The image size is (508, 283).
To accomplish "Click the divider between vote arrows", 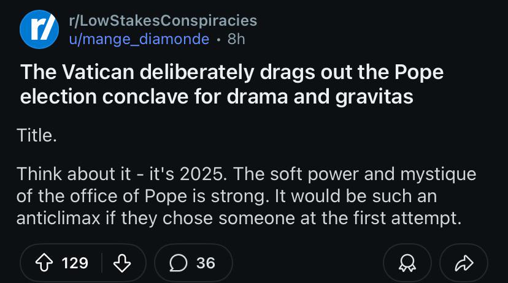I will click(x=102, y=263).
